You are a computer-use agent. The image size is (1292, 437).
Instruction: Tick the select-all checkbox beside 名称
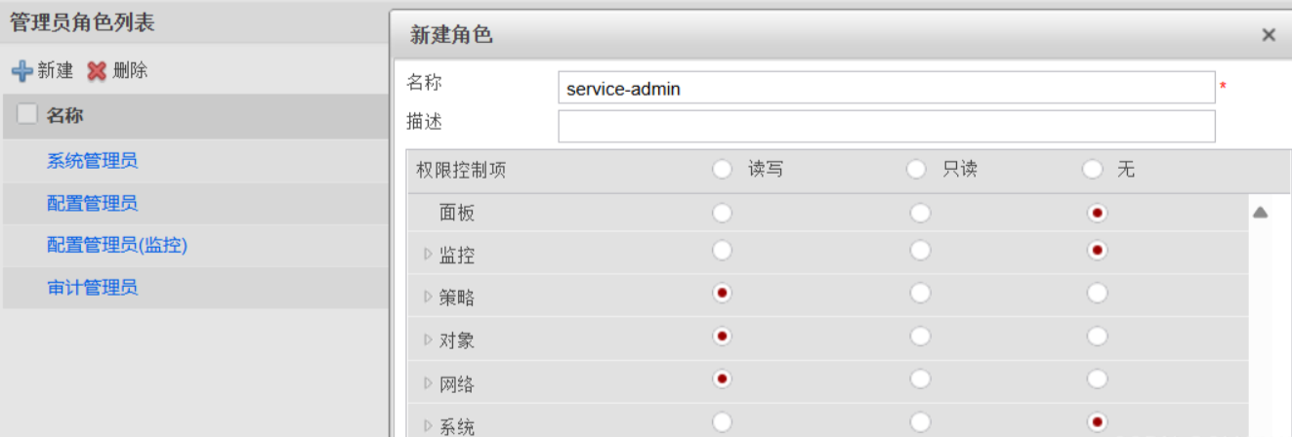click(x=27, y=114)
